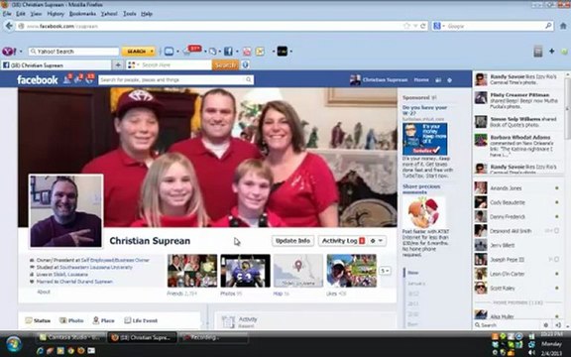Expand the yellow SEARCH button dropdown arrow
This screenshot has height=357, width=571.
tap(152, 52)
